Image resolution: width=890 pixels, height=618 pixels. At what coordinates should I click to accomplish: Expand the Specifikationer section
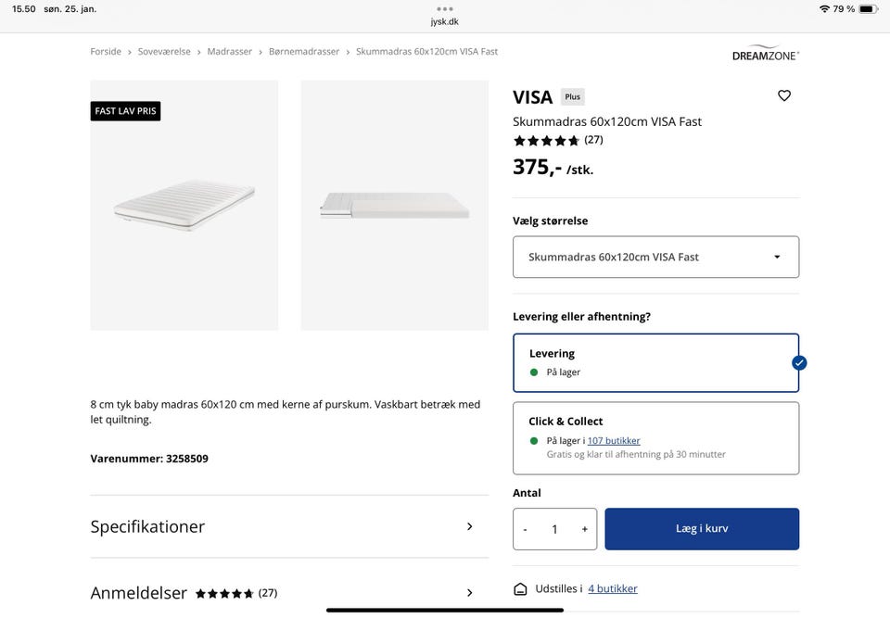(288, 526)
